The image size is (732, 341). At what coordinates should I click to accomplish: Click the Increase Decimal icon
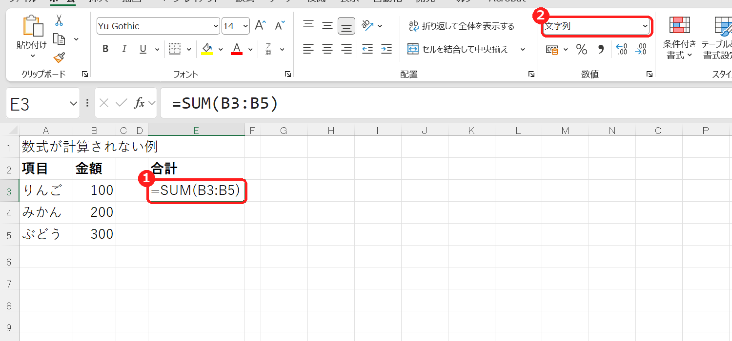(x=622, y=49)
